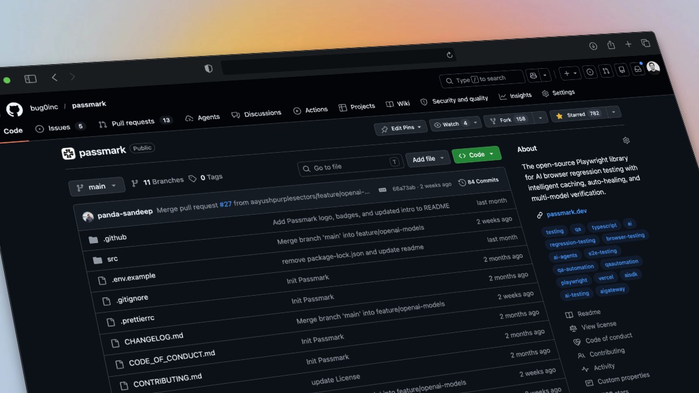The height and width of the screenshot is (393, 699).
Task: Click the Go to file field
Action: tap(351, 166)
